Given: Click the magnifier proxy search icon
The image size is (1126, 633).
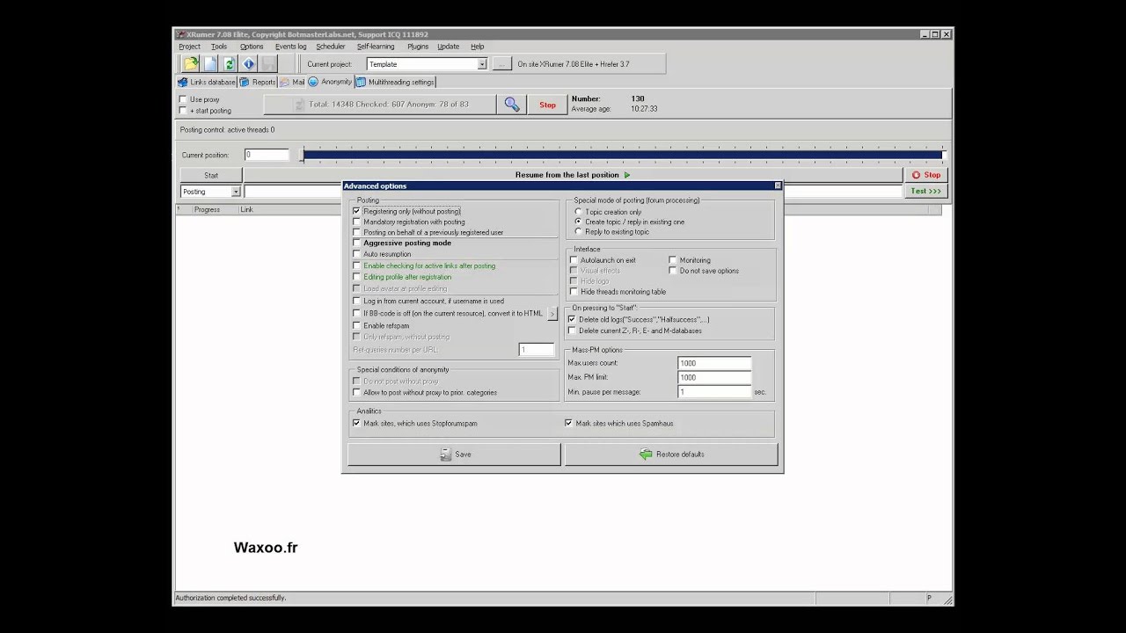Looking at the screenshot, I should [x=512, y=105].
